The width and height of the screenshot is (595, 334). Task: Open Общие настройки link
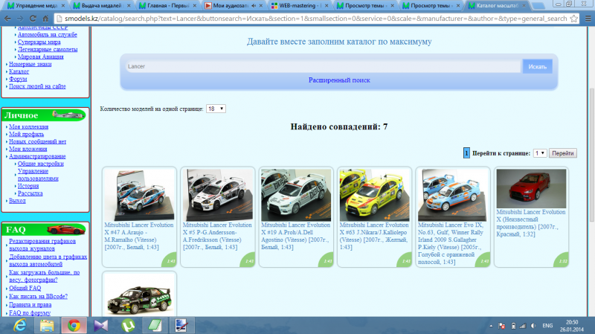point(41,164)
